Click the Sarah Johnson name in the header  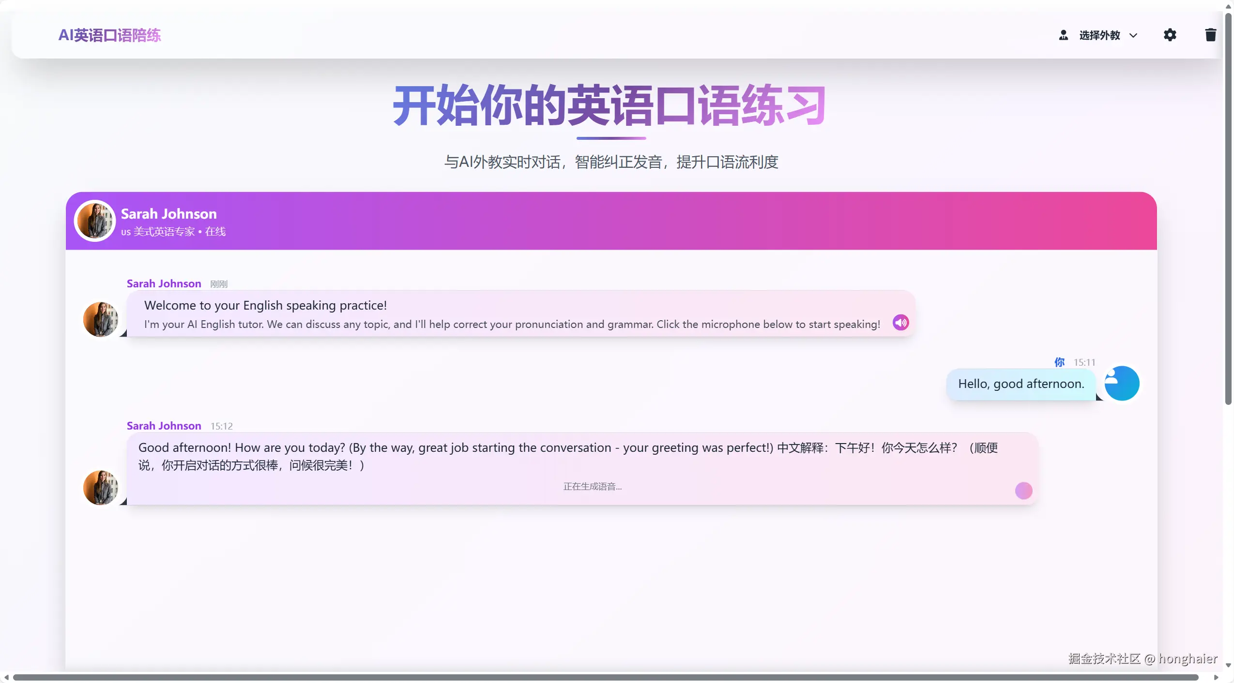point(168,214)
